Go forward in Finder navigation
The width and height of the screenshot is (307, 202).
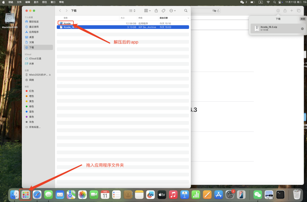click(67, 11)
